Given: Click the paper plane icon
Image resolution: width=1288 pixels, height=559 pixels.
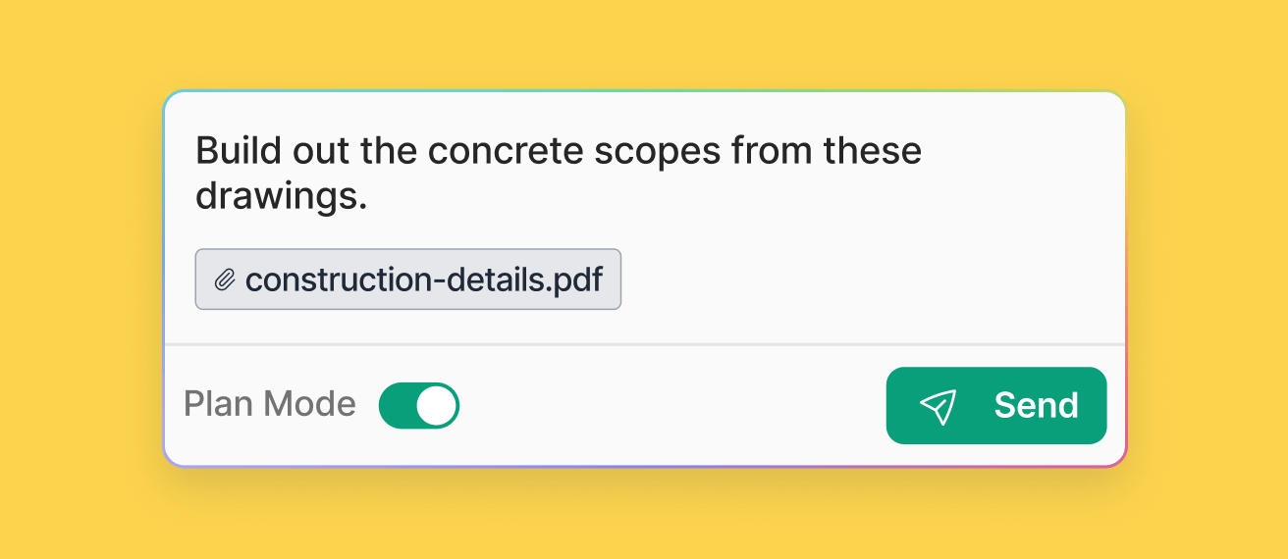Looking at the screenshot, I should 938,406.
